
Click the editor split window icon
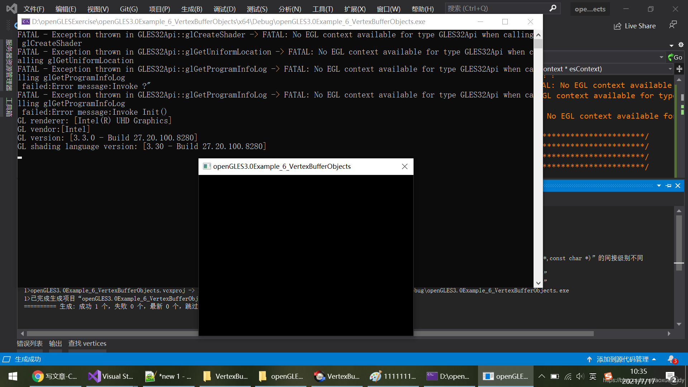click(x=679, y=69)
